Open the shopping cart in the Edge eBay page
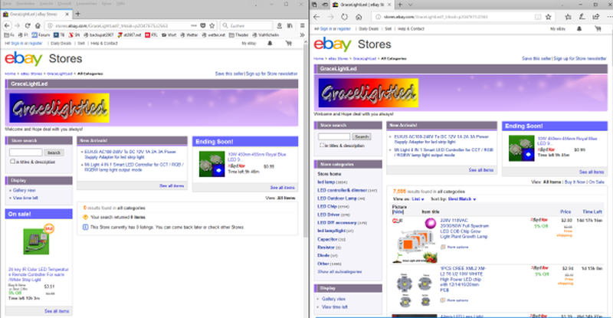This screenshot has width=613, height=318. 598,29
